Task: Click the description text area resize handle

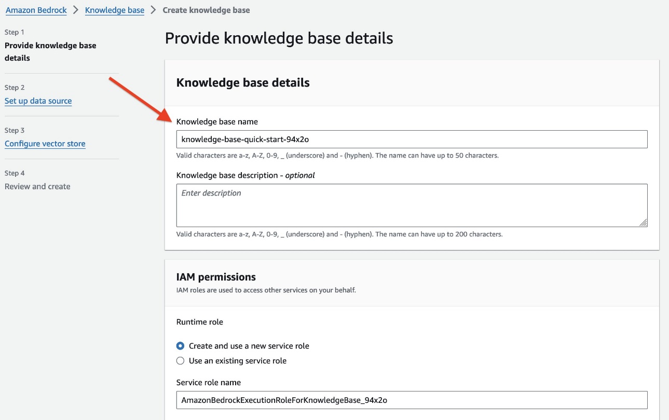Action: [643, 222]
